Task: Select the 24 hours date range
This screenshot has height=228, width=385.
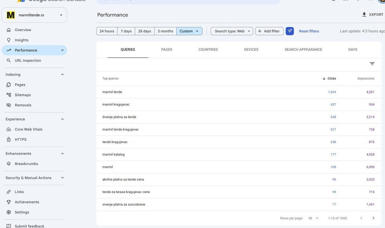Action: tap(107, 31)
